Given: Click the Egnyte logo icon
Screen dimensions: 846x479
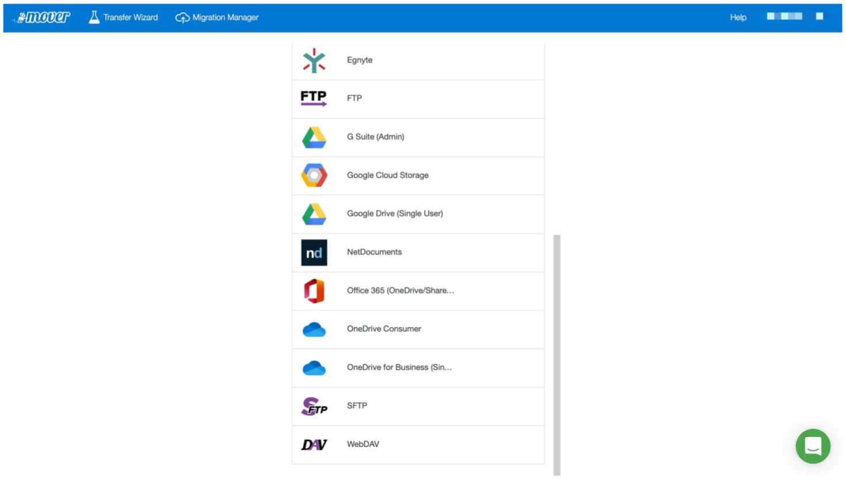Looking at the screenshot, I should 314,60.
